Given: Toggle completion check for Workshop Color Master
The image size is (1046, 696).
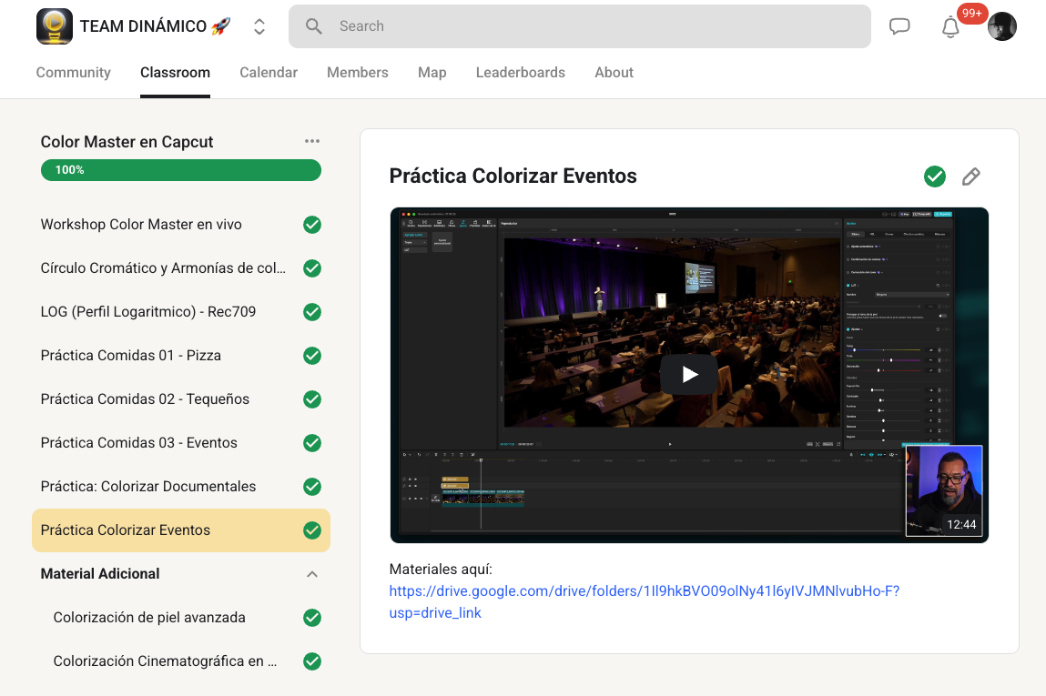Looking at the screenshot, I should point(312,225).
